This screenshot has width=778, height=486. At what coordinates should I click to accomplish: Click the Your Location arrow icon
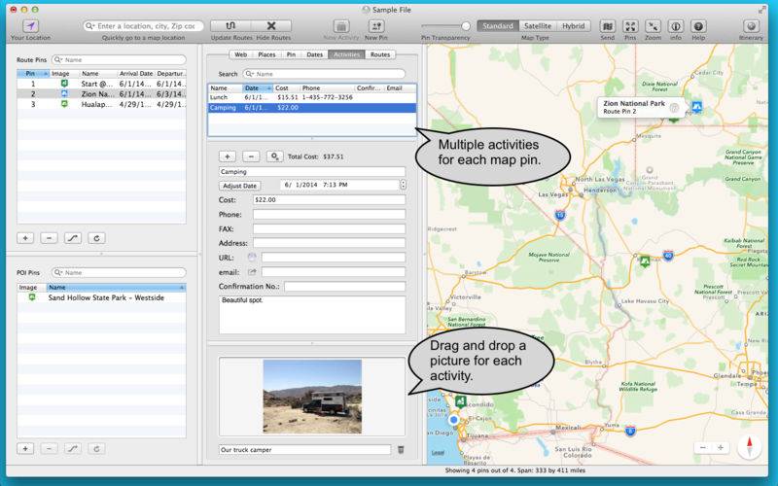pos(30,25)
